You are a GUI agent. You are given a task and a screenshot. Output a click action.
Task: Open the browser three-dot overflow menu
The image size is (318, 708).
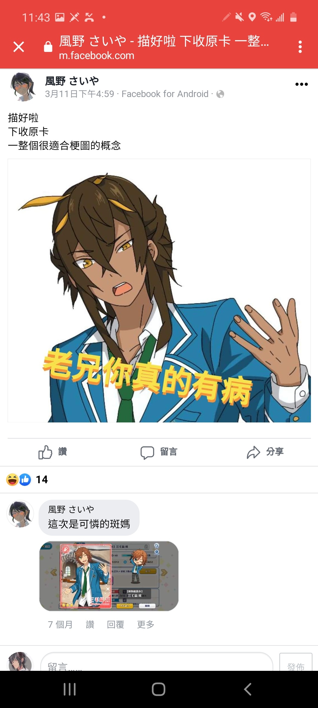pos(300,47)
